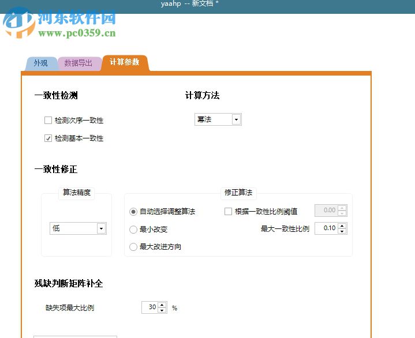Click the 一致性修正 heading

(x=56, y=169)
